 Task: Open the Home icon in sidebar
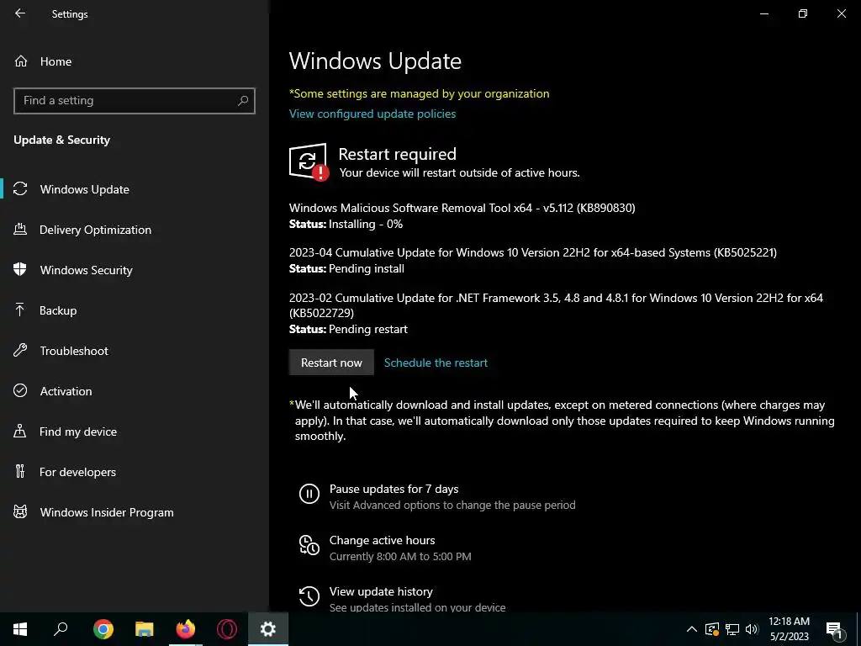coord(21,61)
